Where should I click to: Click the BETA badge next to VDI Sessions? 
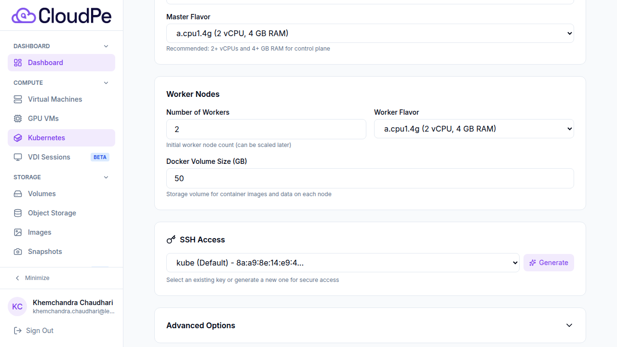[100, 157]
